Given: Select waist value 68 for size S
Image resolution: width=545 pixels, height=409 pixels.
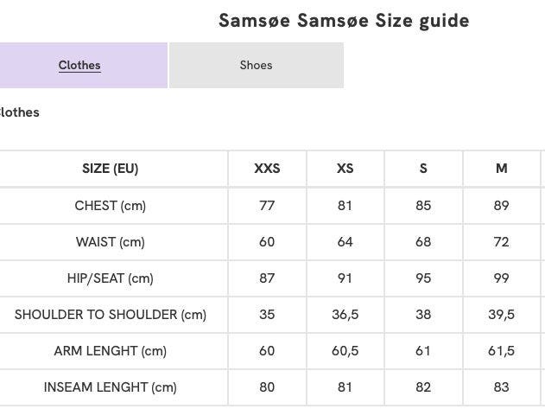Looking at the screenshot, I should (423, 242).
